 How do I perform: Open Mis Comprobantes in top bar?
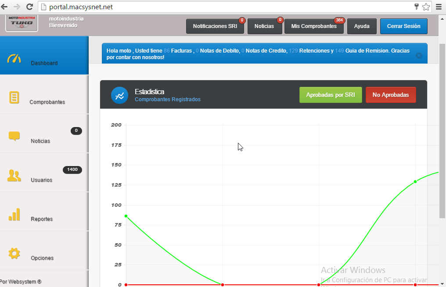coord(314,26)
